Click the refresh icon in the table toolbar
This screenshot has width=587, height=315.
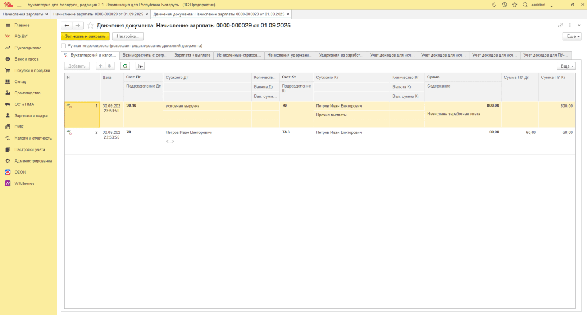tap(125, 66)
